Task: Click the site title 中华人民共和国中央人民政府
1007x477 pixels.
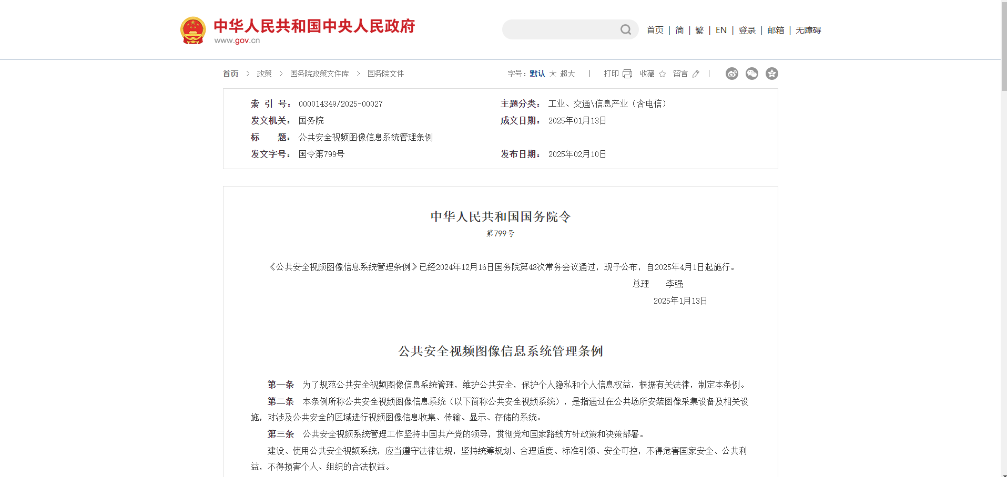Action: (314, 26)
